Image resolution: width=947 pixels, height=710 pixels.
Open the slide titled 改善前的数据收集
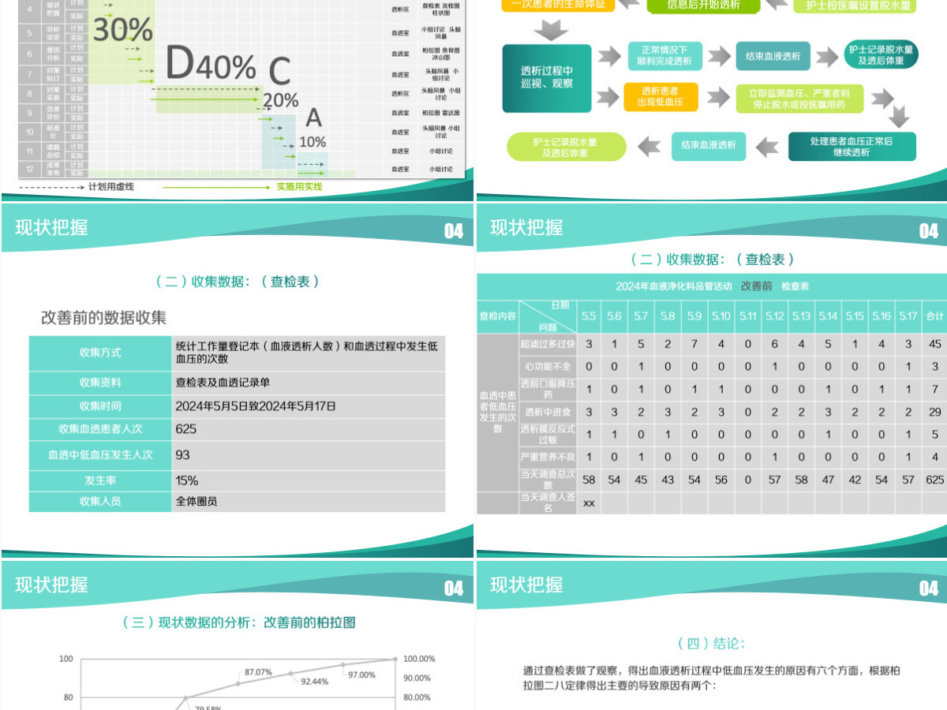237,379
